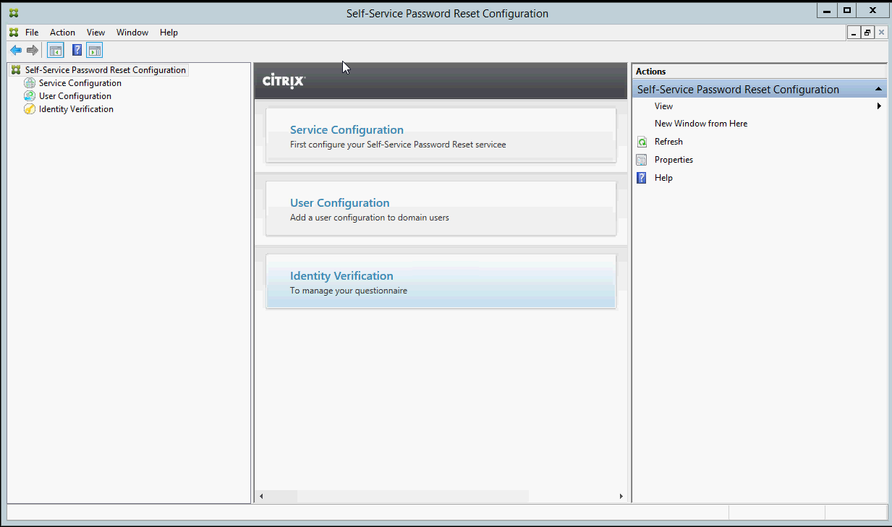Select User Configuration node in the tree
Viewport: 892px width, 527px height.
point(75,96)
